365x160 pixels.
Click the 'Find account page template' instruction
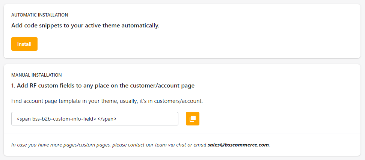[x=107, y=101]
